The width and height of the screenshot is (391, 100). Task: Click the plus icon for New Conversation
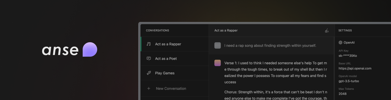pyautogui.click(x=149, y=88)
